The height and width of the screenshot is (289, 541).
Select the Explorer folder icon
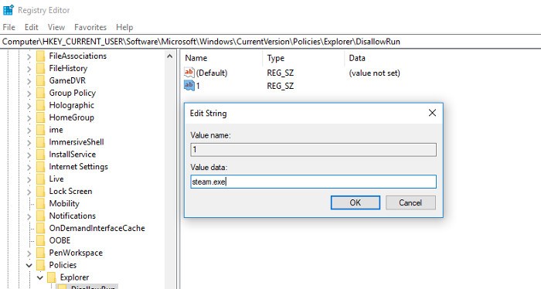point(52,277)
